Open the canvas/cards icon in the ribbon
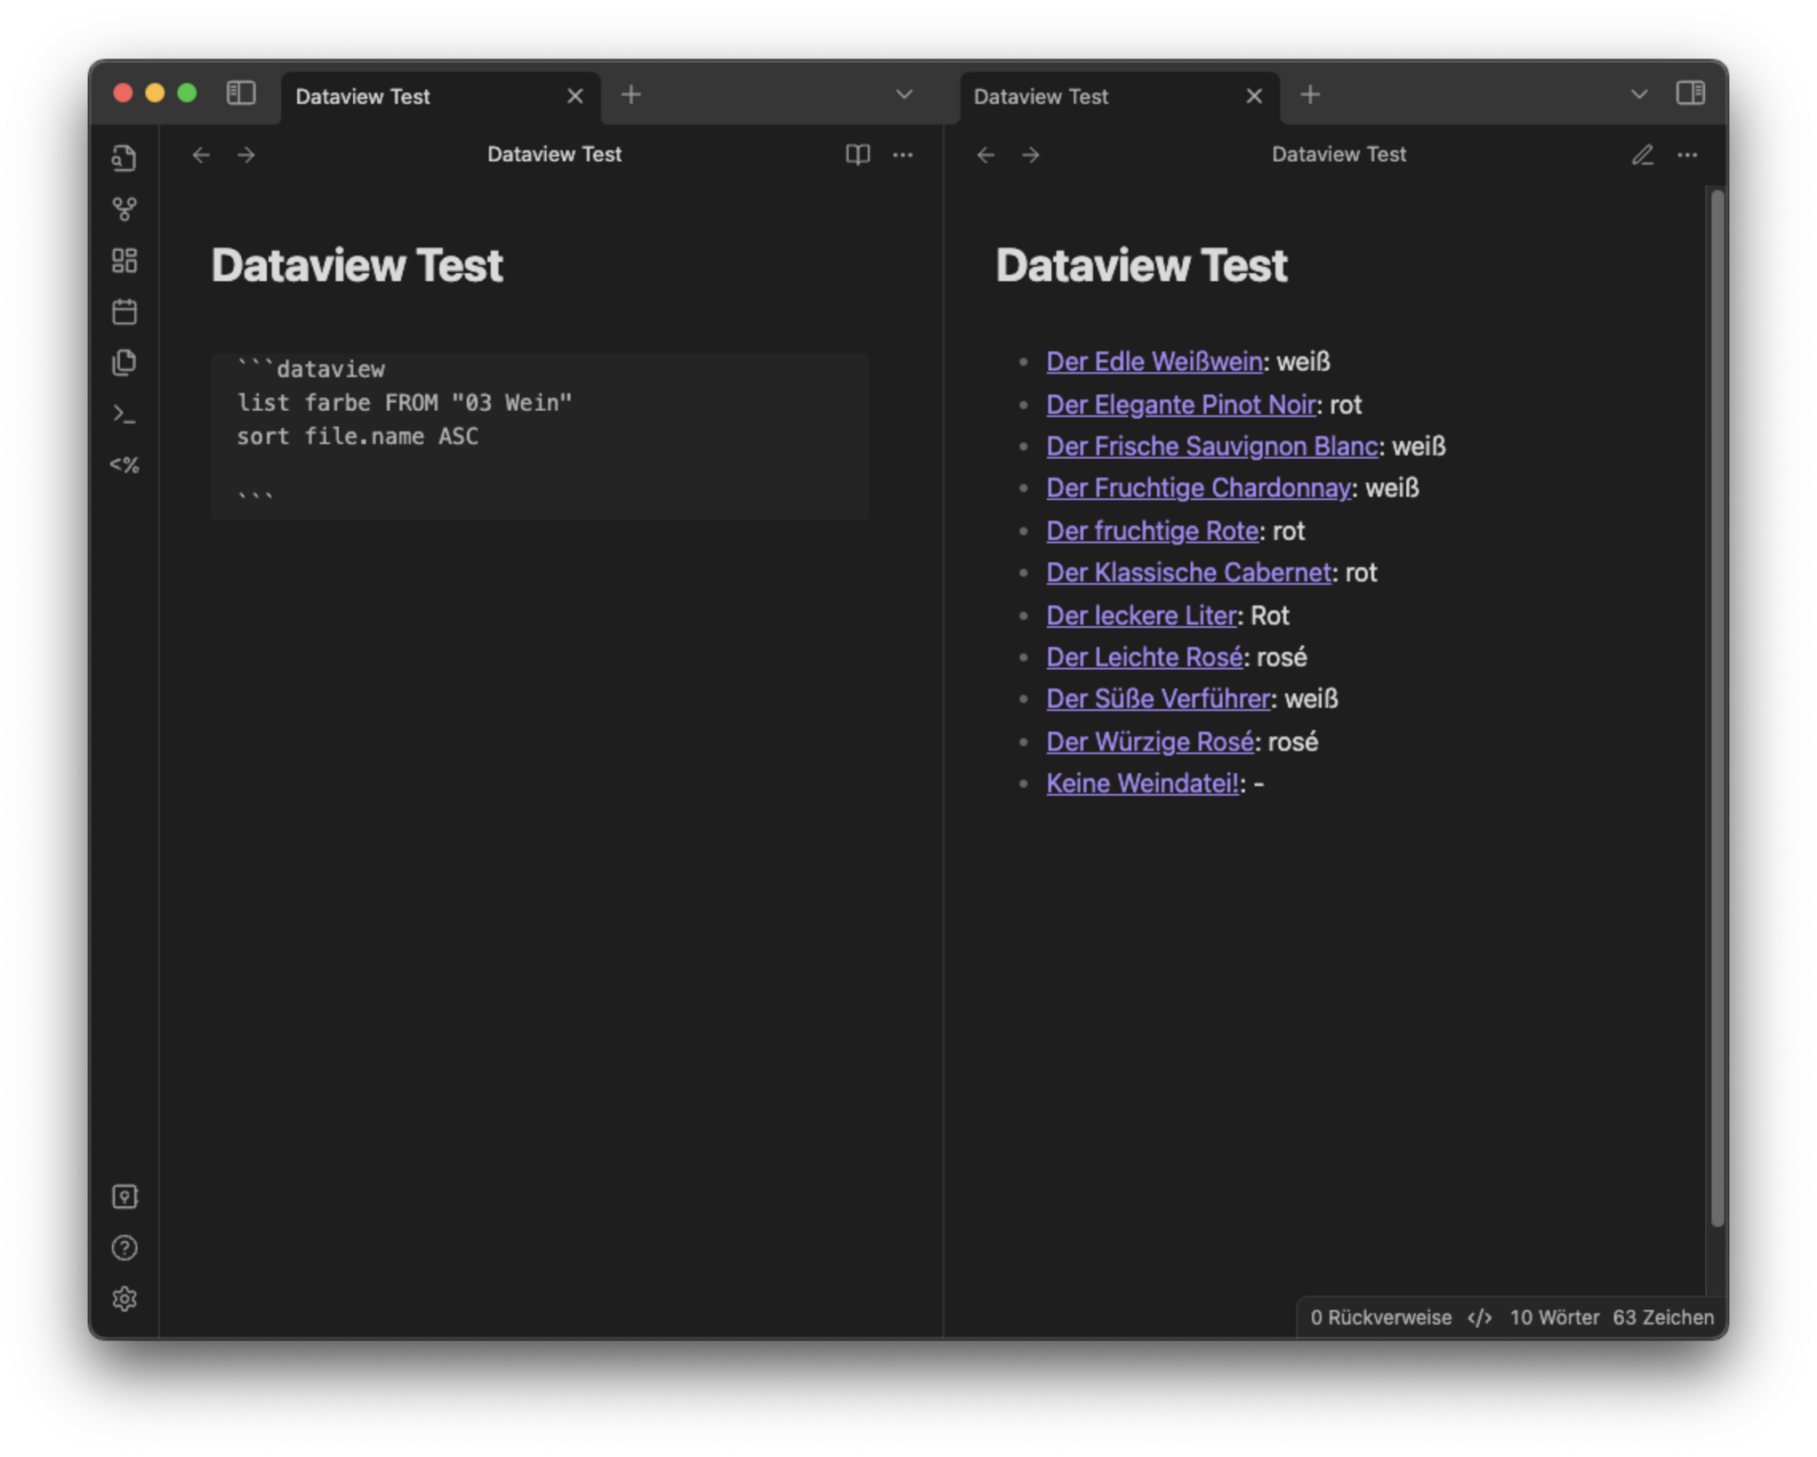Image resolution: width=1817 pixels, height=1457 pixels. (x=125, y=260)
